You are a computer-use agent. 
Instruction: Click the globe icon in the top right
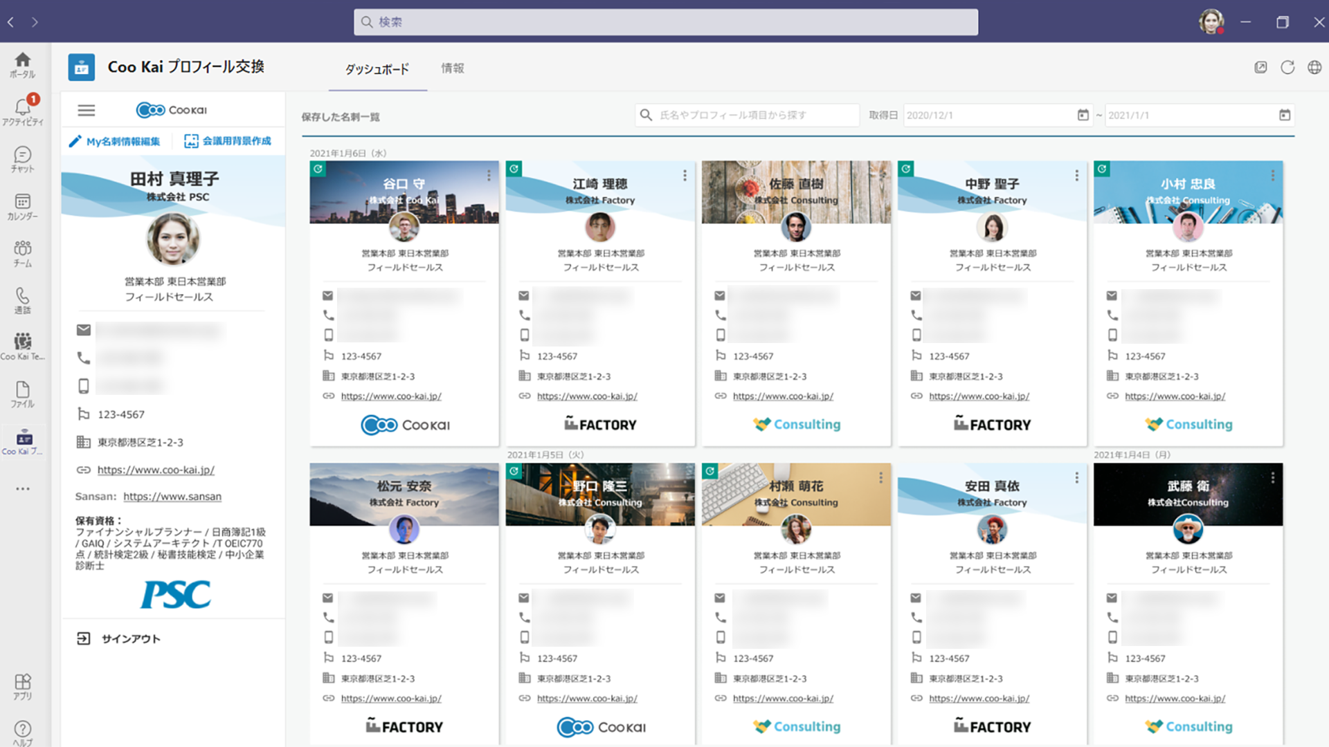1314,67
